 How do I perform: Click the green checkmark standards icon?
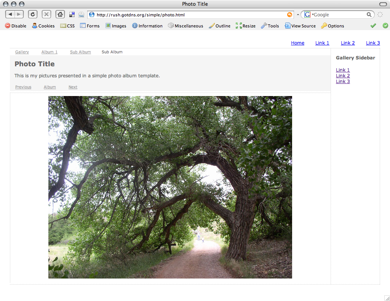[373, 26]
